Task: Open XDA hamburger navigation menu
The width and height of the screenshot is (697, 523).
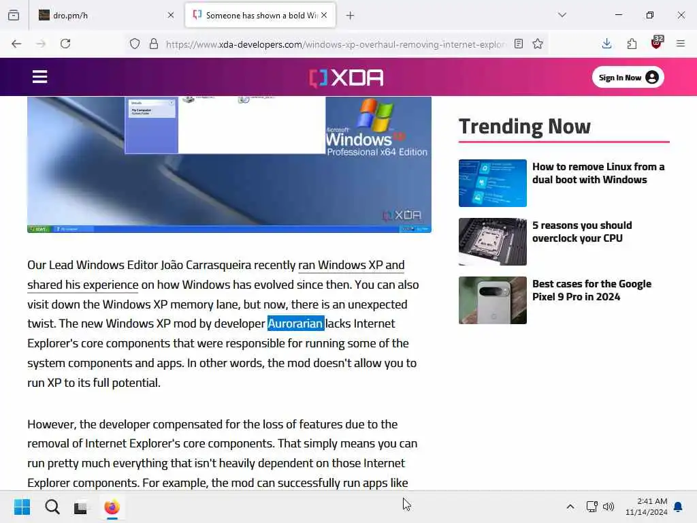Action: click(39, 76)
